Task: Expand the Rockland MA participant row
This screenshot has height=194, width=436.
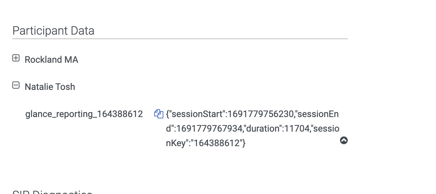Action: [16, 58]
